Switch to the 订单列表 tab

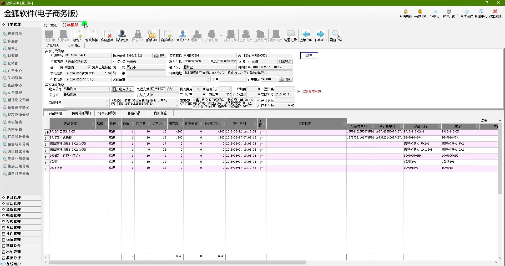coord(53,46)
